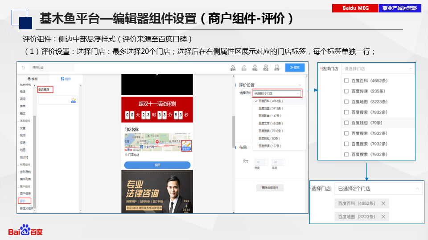Click the 保存 save icon
The image size is (428, 240).
[276, 68]
